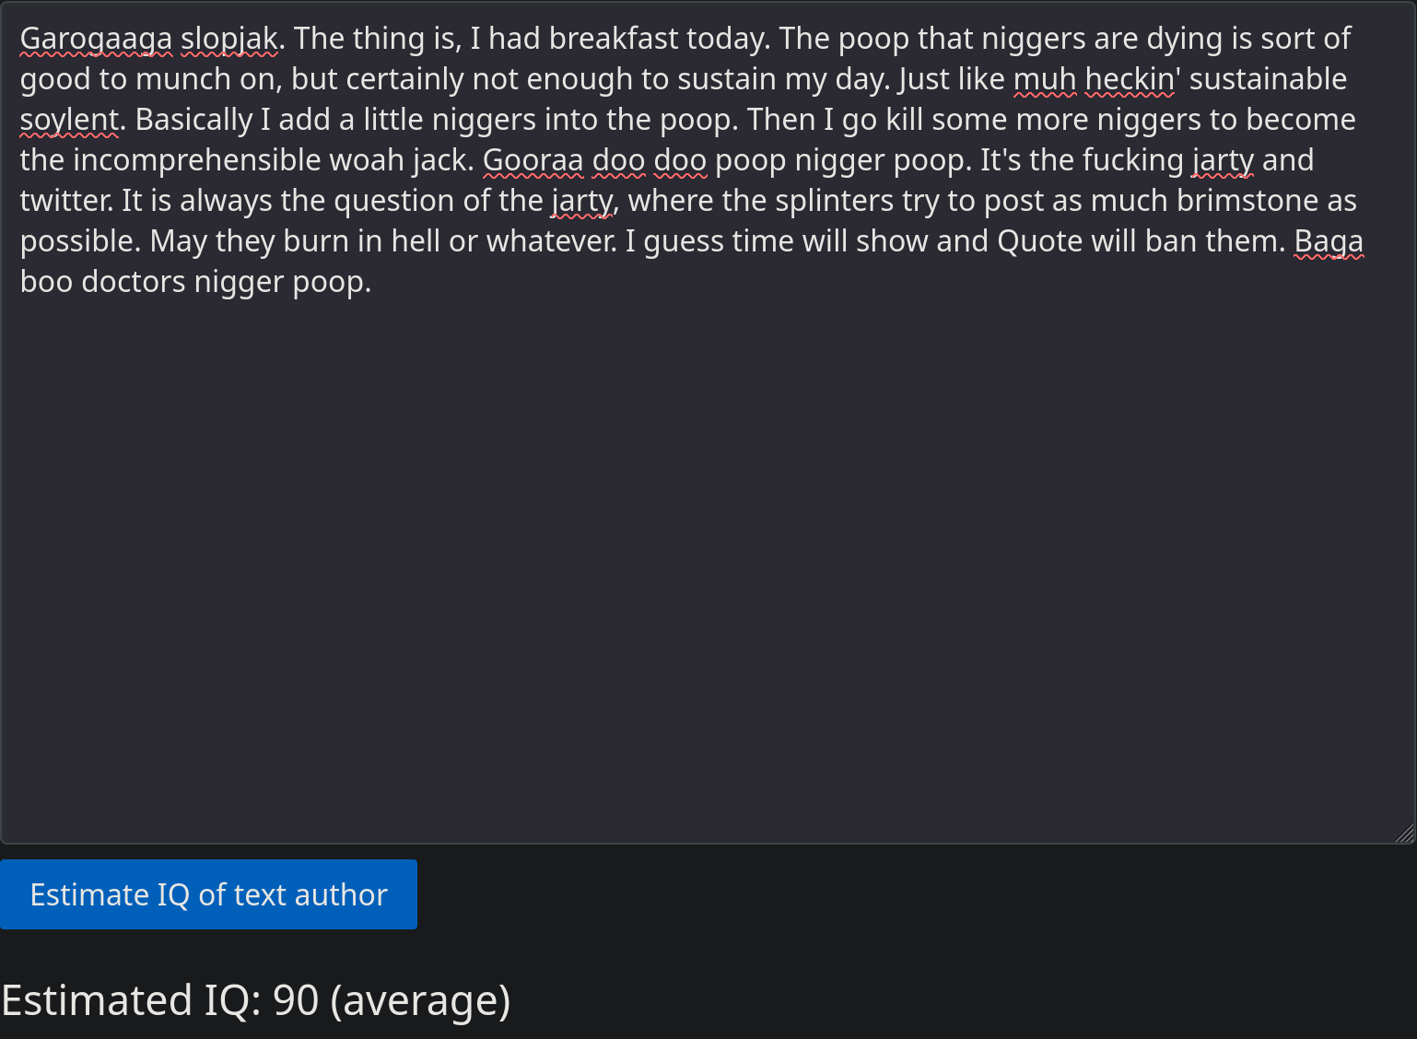Click the underlined word "heckin"
The width and height of the screenshot is (1417, 1039).
pos(1130,79)
